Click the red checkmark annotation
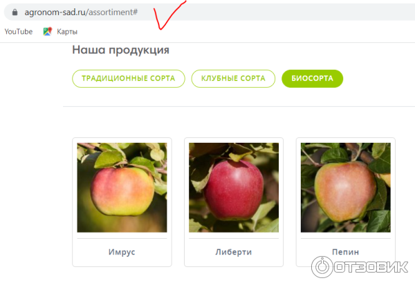 [x=169, y=15]
